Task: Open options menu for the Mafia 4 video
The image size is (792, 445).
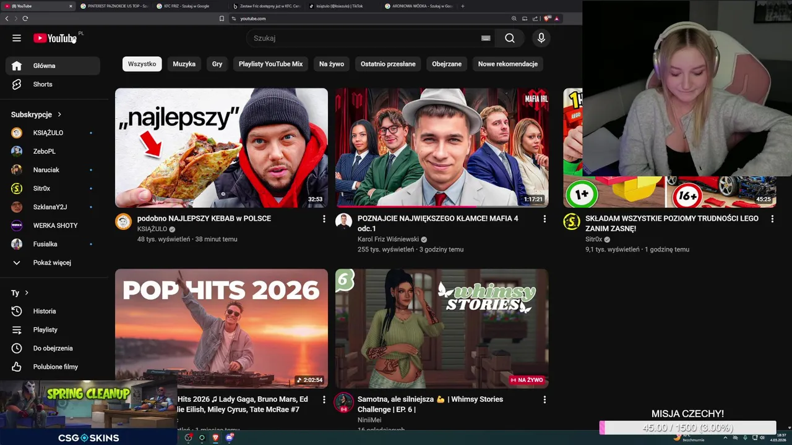Action: click(x=544, y=219)
